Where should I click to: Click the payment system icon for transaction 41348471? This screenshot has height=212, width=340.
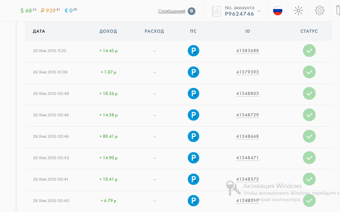[x=194, y=158]
